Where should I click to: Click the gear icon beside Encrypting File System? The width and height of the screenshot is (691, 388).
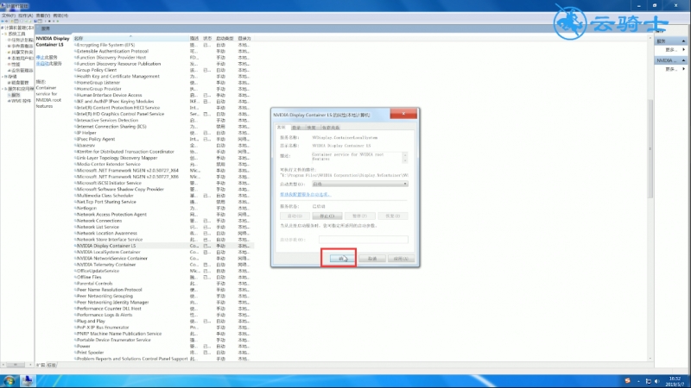(75, 45)
